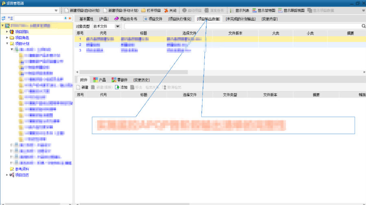Show Gantt chart via 显示甘特图 icon
The image size is (366, 205).
255,11
